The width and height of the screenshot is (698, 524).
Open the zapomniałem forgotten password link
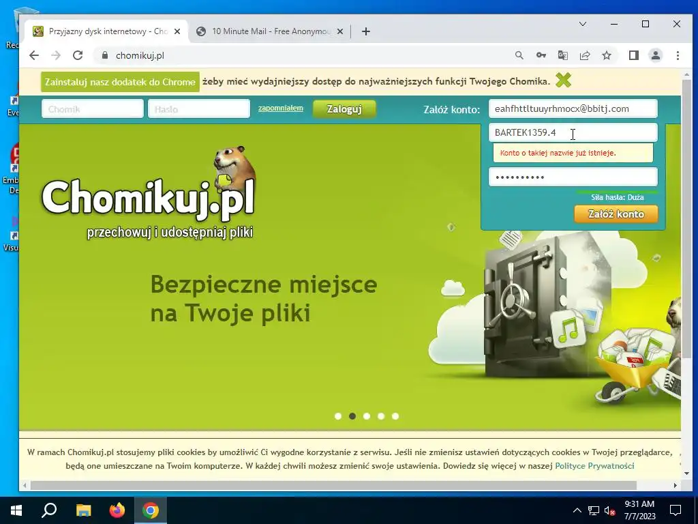coord(280,108)
